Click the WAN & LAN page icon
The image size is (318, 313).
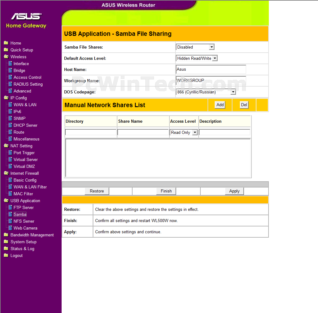10,105
